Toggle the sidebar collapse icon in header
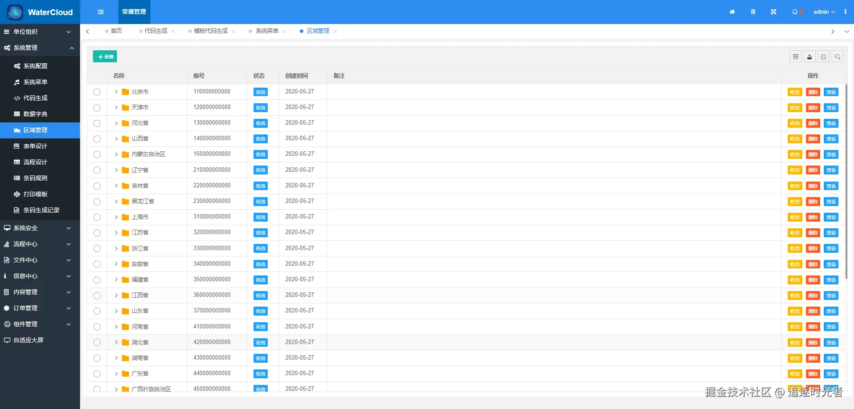This screenshot has width=854, height=409. pyautogui.click(x=101, y=12)
